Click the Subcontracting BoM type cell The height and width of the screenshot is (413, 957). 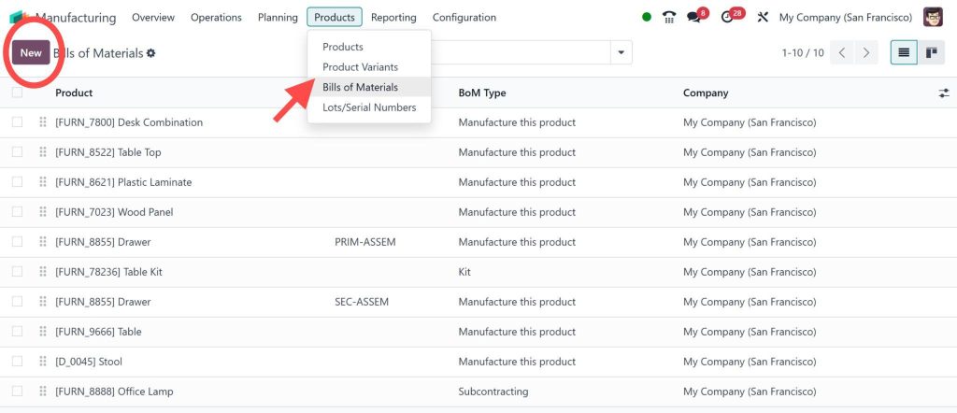493,392
